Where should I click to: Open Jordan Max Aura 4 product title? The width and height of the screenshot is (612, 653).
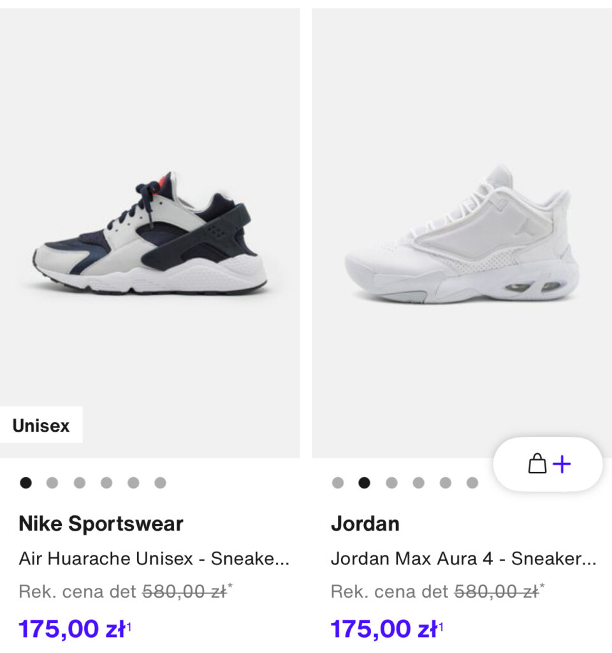point(463,559)
